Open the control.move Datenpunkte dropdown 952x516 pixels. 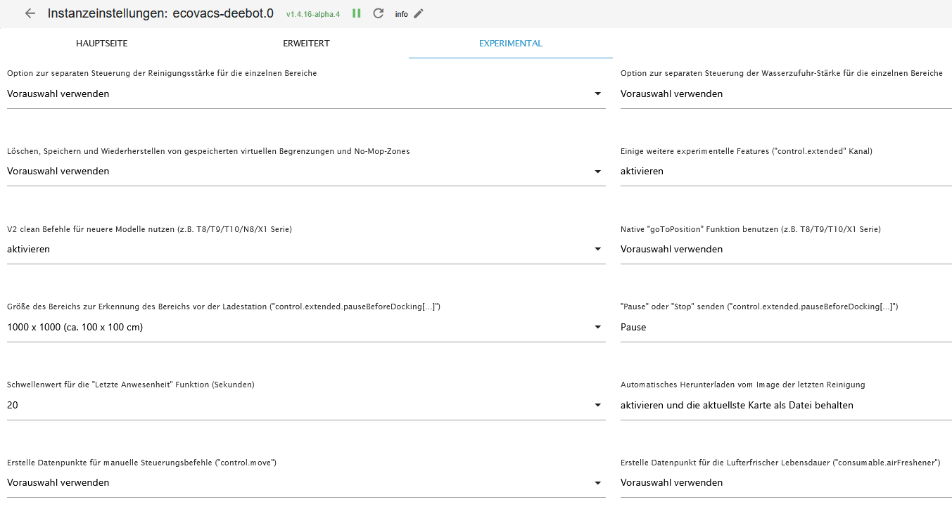(597, 483)
